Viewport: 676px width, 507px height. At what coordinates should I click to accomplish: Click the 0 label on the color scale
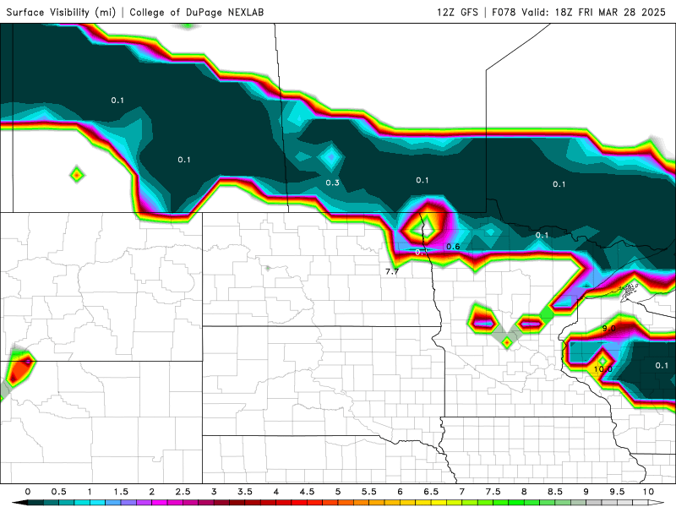point(28,492)
